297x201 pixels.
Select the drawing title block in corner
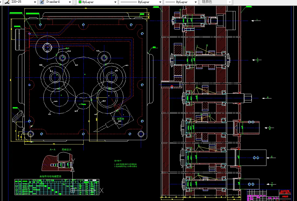point(269,195)
